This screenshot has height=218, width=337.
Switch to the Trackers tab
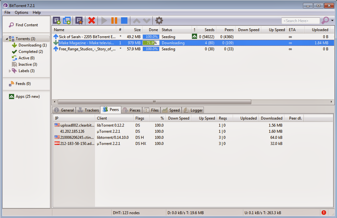click(88, 110)
